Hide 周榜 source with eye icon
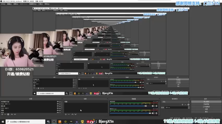 click(58, 110)
